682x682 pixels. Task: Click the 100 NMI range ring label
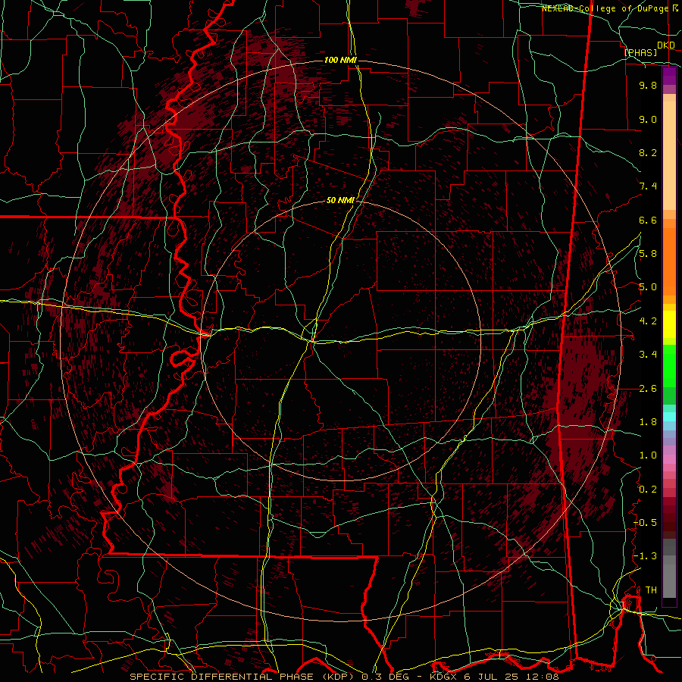pos(340,60)
